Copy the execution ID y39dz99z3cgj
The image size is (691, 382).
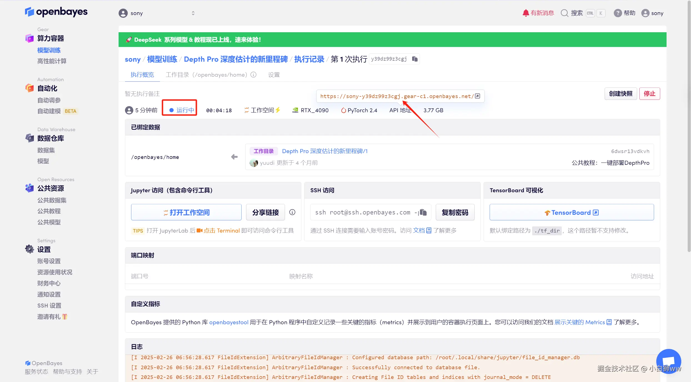[x=415, y=59]
